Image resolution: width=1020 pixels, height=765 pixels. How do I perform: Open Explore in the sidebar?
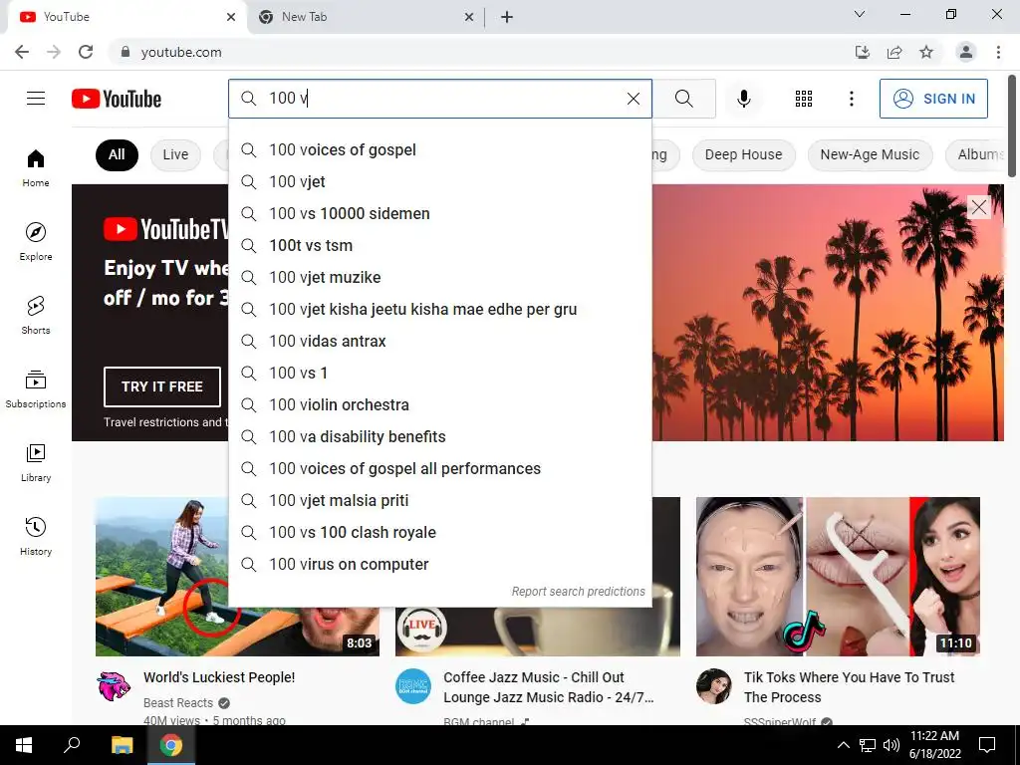[36, 241]
